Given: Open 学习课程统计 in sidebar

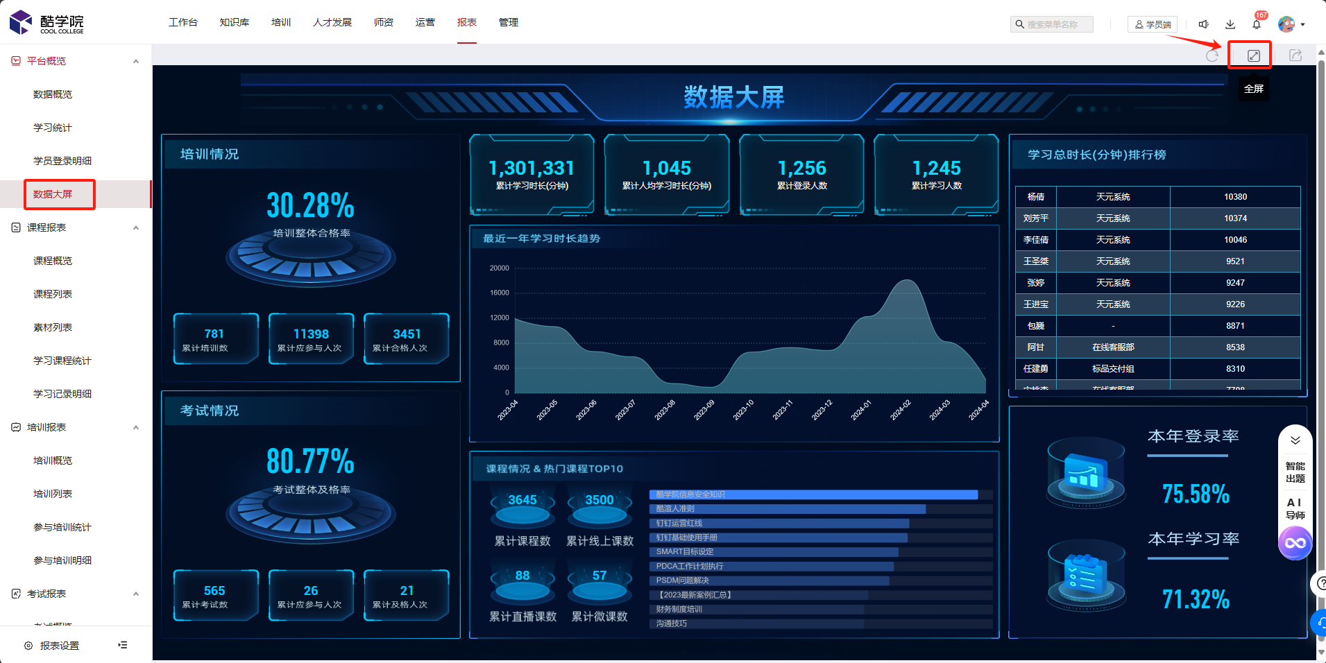Looking at the screenshot, I should pyautogui.click(x=62, y=361).
